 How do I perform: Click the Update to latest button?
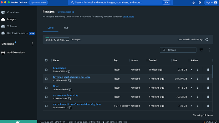(x=38, y=2)
